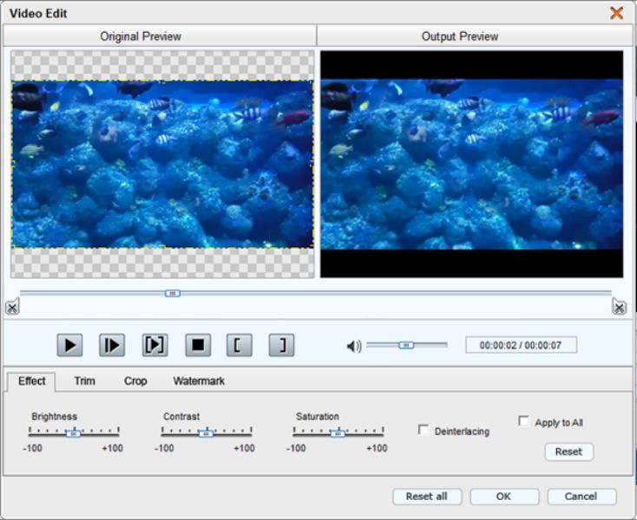Click the Brightness slider handle
The height and width of the screenshot is (520, 637).
[74, 432]
